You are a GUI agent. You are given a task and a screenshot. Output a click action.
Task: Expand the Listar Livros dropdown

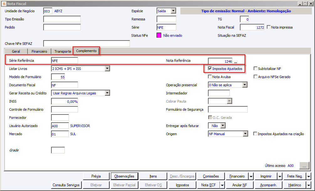(x=107, y=69)
